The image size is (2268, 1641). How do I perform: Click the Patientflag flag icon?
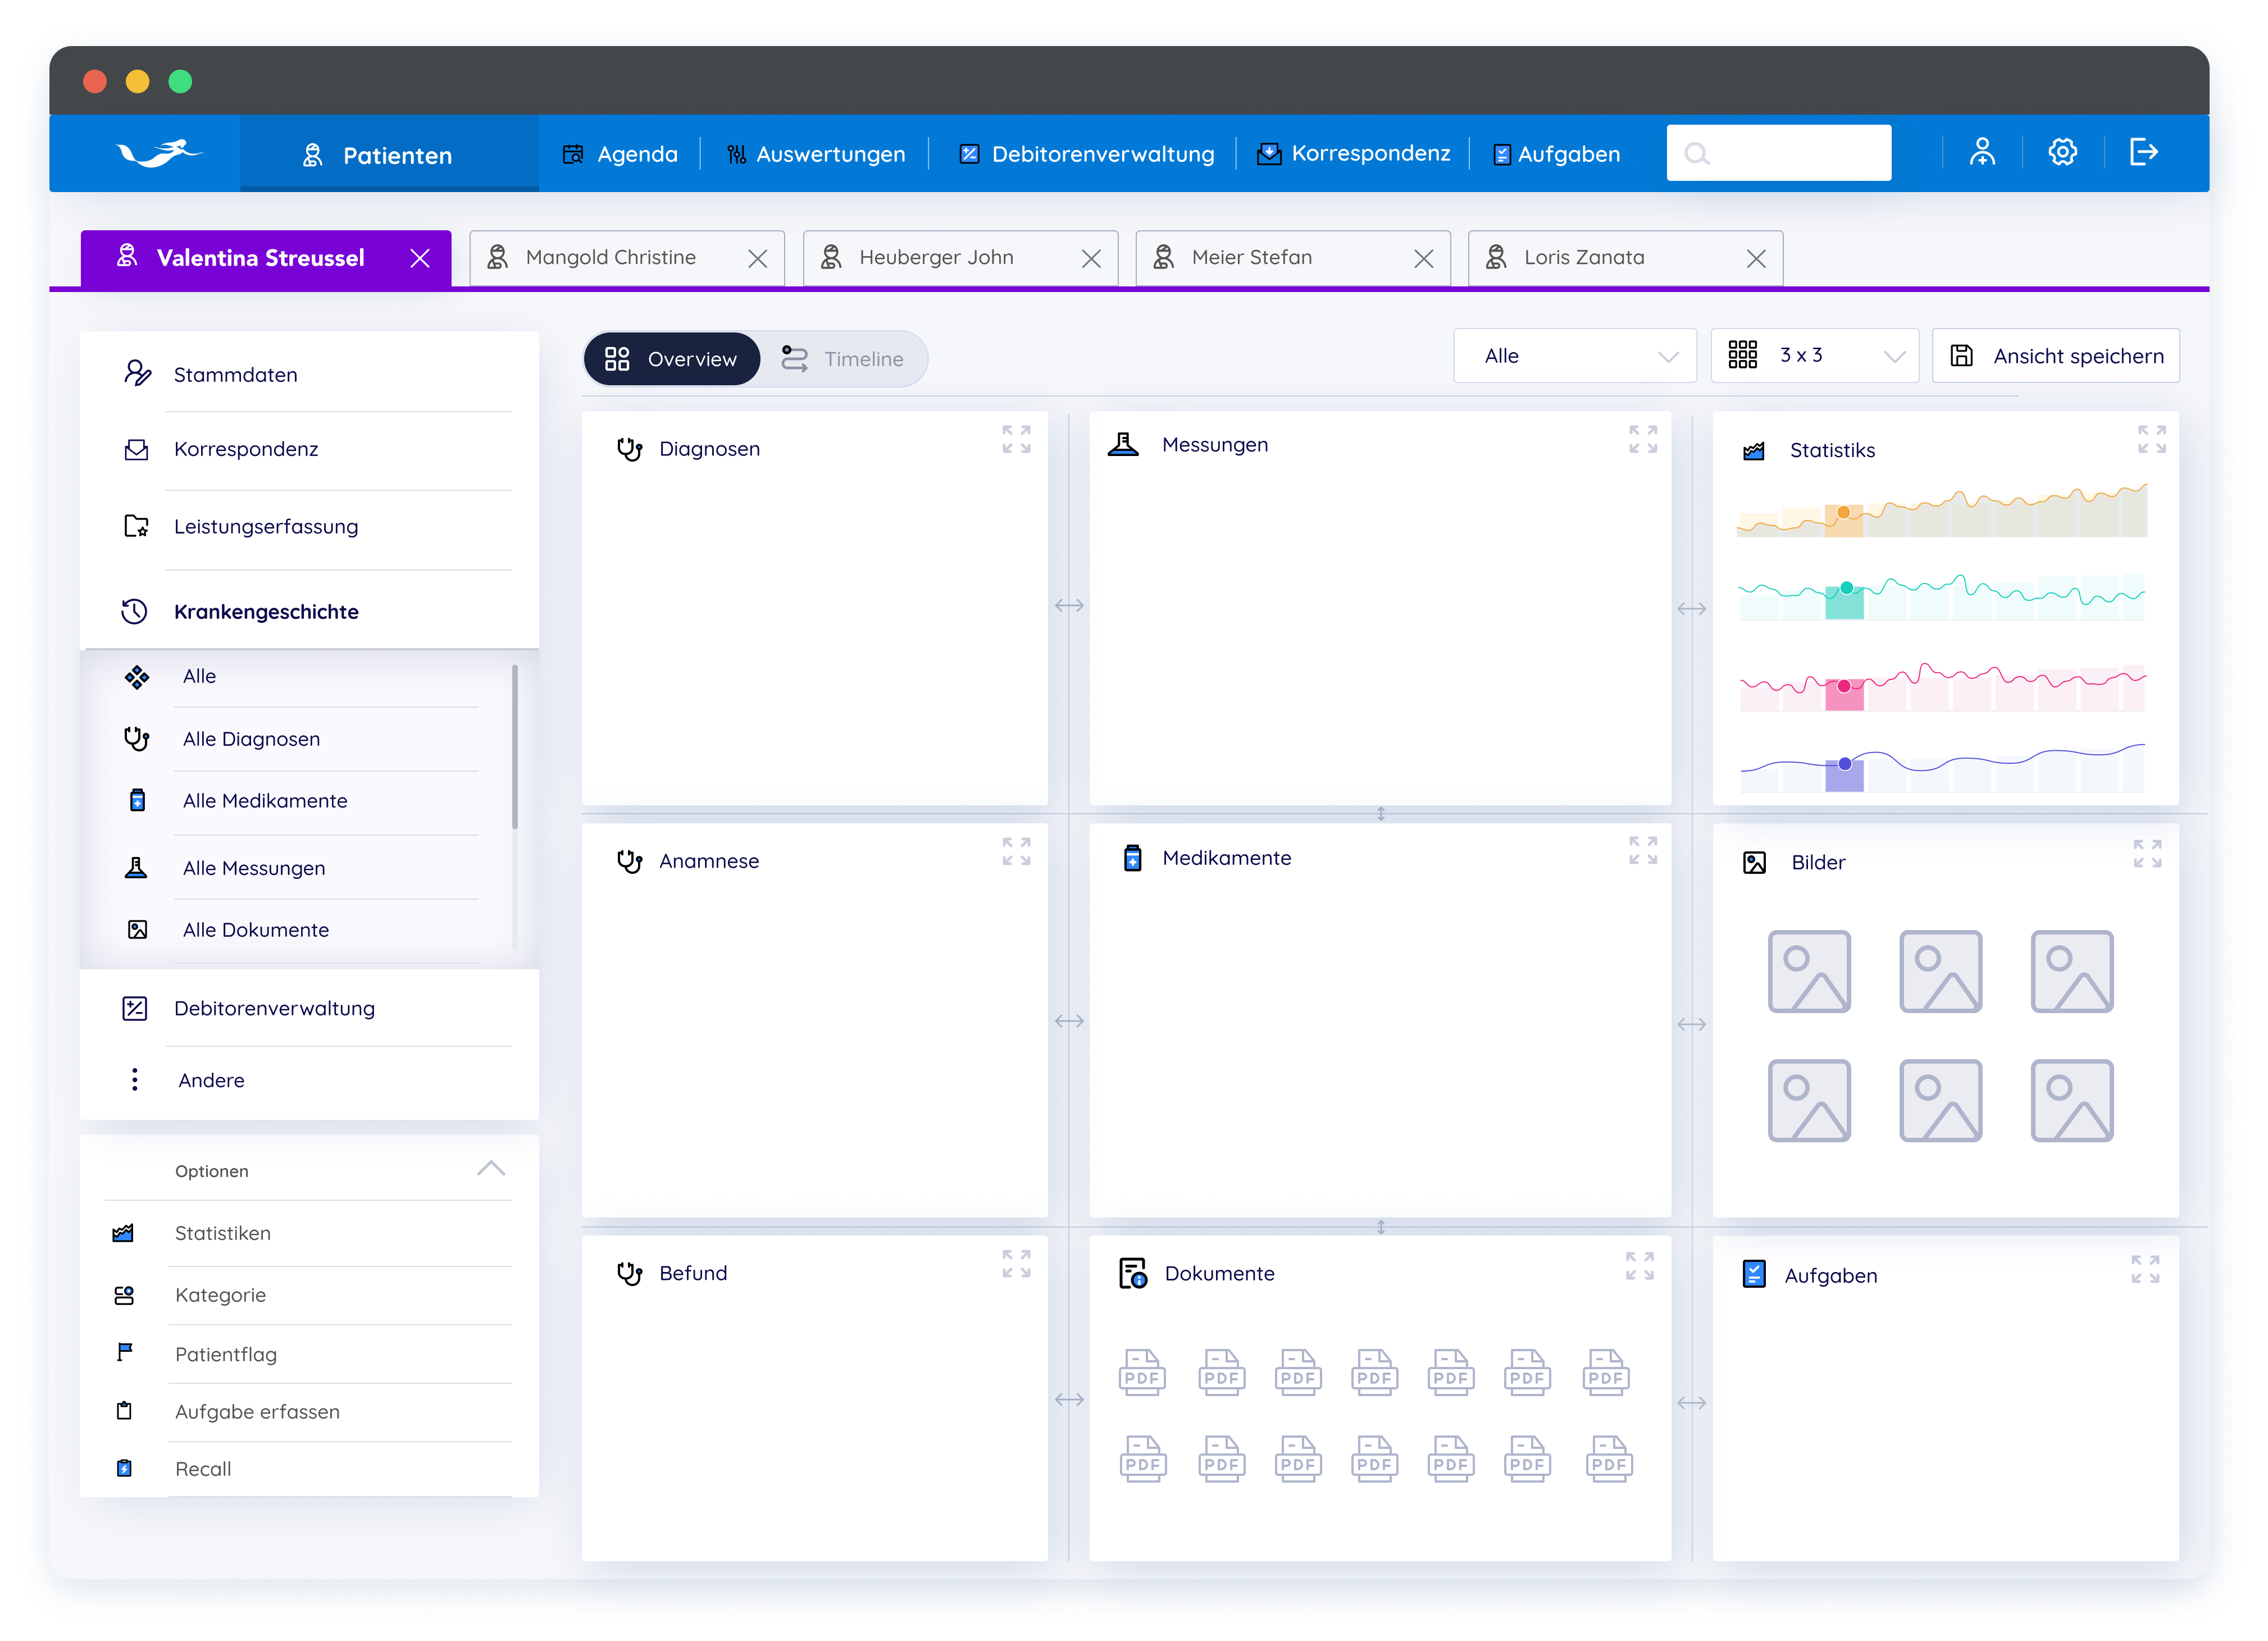(x=124, y=1353)
